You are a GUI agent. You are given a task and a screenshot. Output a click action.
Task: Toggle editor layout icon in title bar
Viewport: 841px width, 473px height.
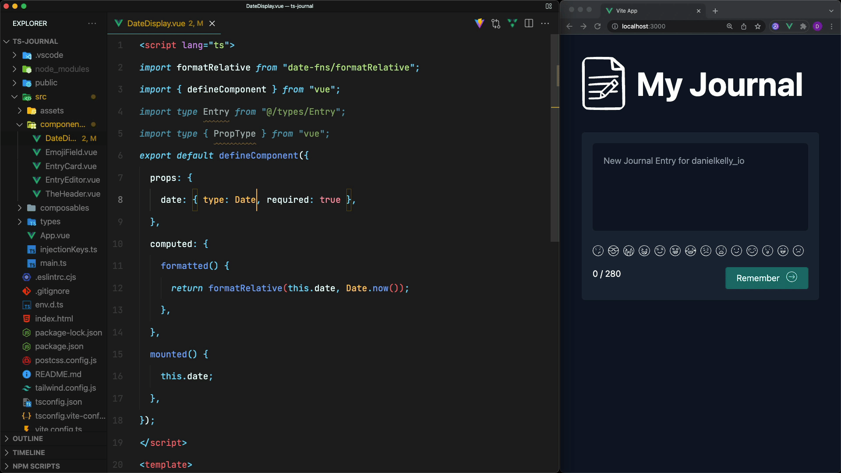(548, 6)
